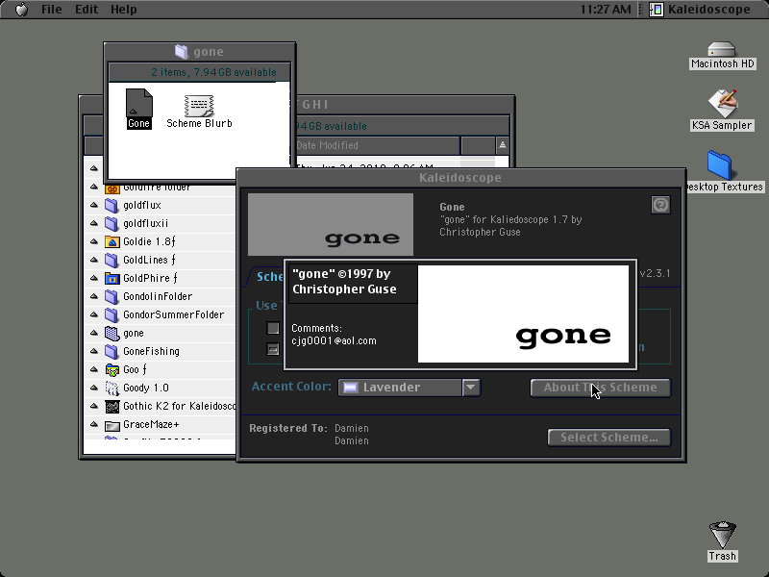This screenshot has height=577, width=769.
Task: Click the goldflux folder icon
Action: click(x=112, y=205)
